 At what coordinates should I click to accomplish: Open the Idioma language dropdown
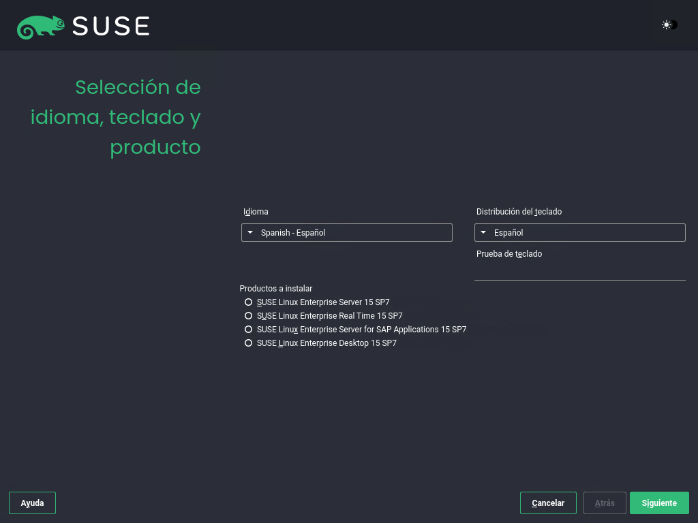347,233
